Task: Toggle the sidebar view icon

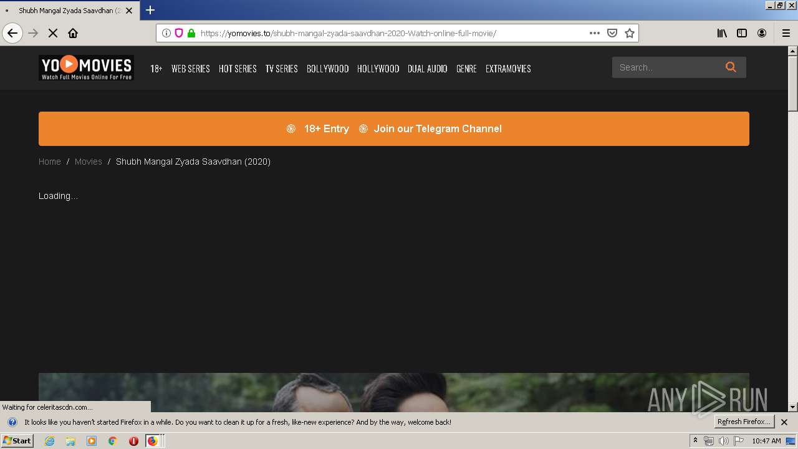Action: point(742,33)
